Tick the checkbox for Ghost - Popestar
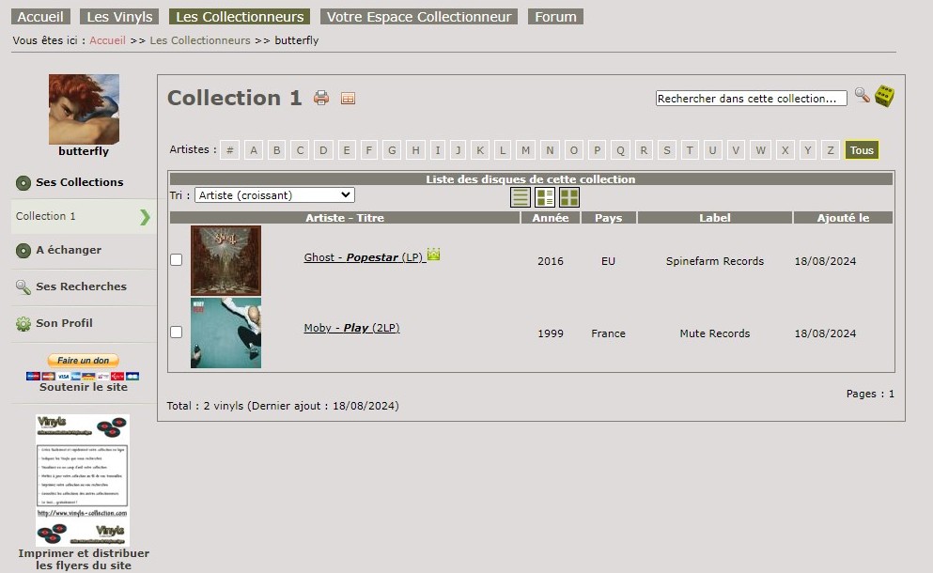This screenshot has height=573, width=933. coord(176,259)
